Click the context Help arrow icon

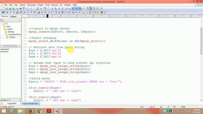tap(101, 9)
